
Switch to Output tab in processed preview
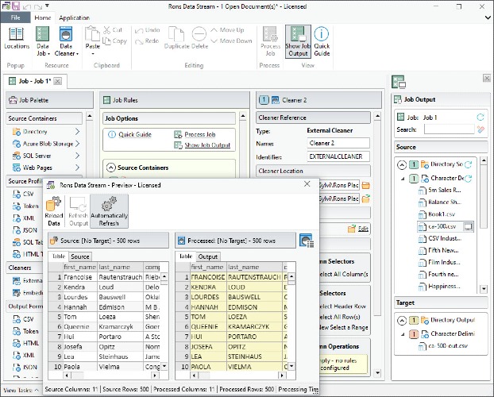[x=208, y=256]
